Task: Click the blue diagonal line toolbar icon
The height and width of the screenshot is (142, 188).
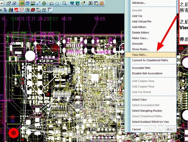Action: [x=39, y=3]
